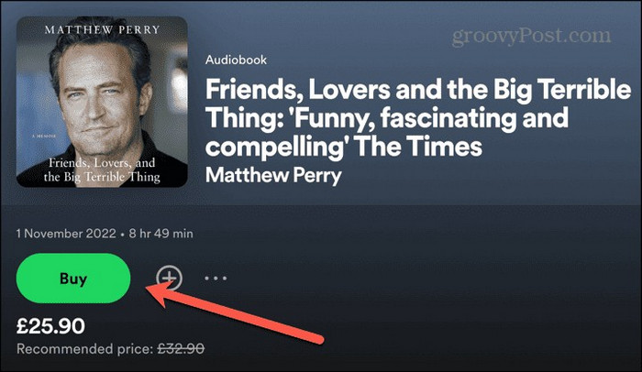Click the crossed-out £32.90 recommended price
The width and height of the screenshot is (642, 372).
pos(182,348)
